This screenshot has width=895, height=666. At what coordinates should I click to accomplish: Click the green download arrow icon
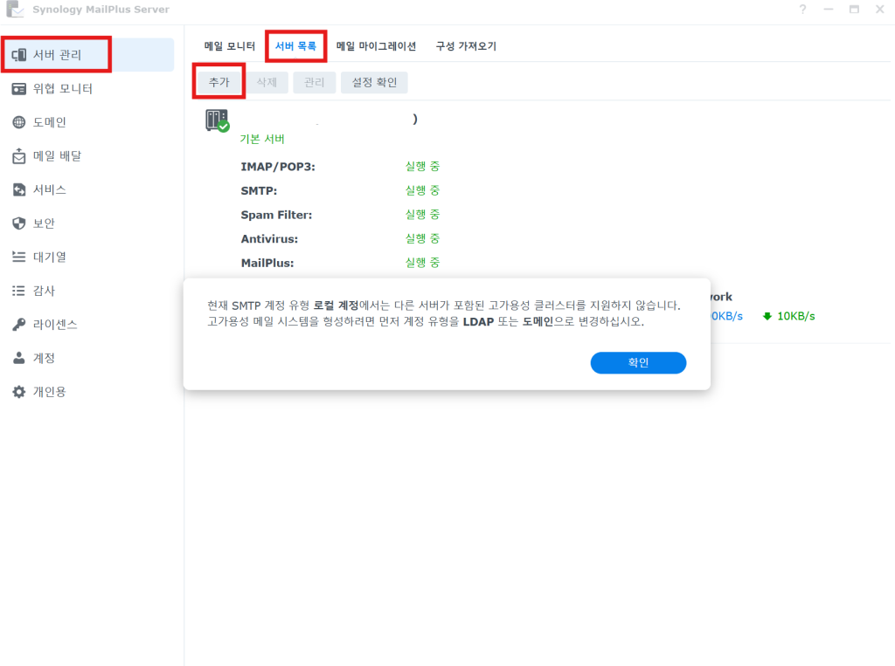(767, 316)
